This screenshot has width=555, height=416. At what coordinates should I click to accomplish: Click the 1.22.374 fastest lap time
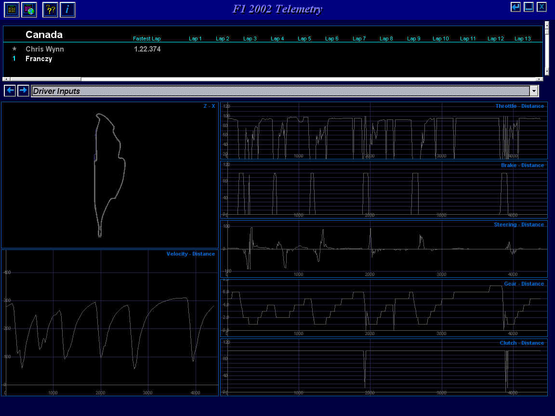pos(147,49)
